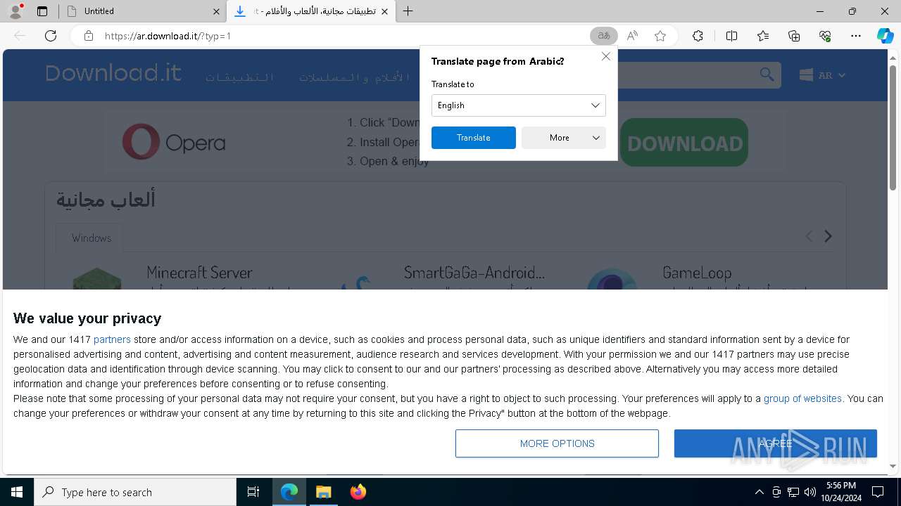Click the page vertical scrollbar thumb

coord(893,126)
